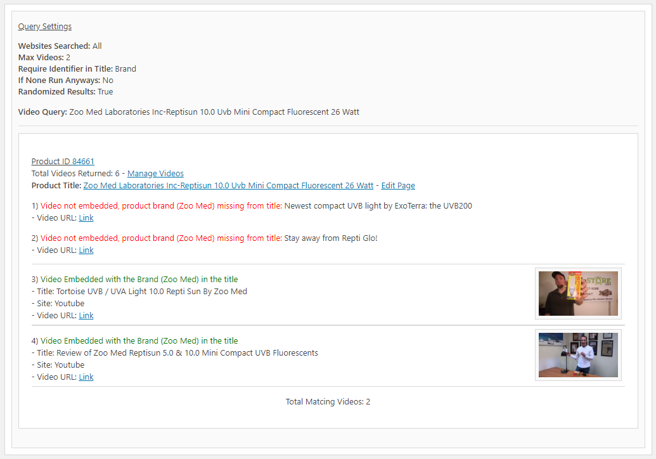The width and height of the screenshot is (656, 459).
Task: Click the Edit Page link
Action: (398, 186)
